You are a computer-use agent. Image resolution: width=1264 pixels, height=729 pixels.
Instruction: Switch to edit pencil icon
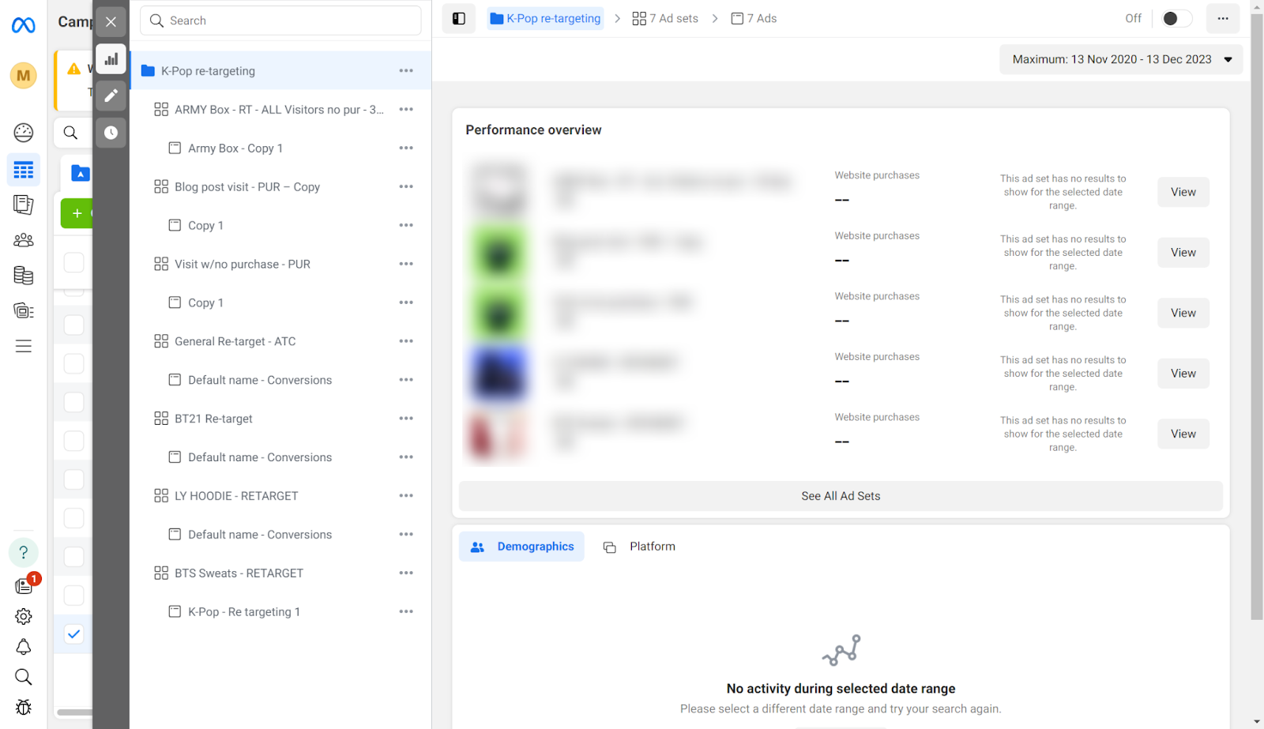point(111,96)
